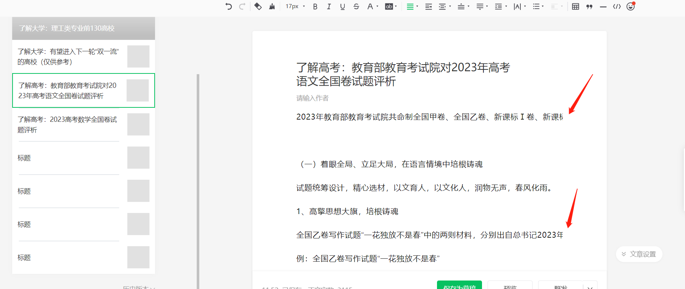The width and height of the screenshot is (685, 289).
Task: Click the line spacing icon
Action: tap(498, 7)
